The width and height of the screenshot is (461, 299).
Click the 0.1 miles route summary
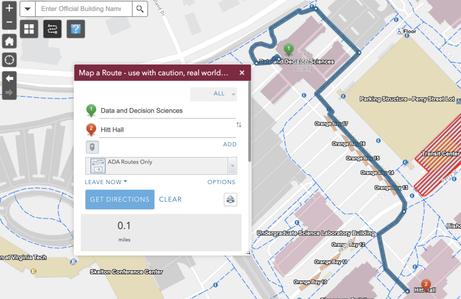pyautogui.click(x=124, y=232)
